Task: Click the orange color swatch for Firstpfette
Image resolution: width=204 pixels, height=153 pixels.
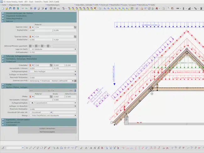Action: click(30, 65)
